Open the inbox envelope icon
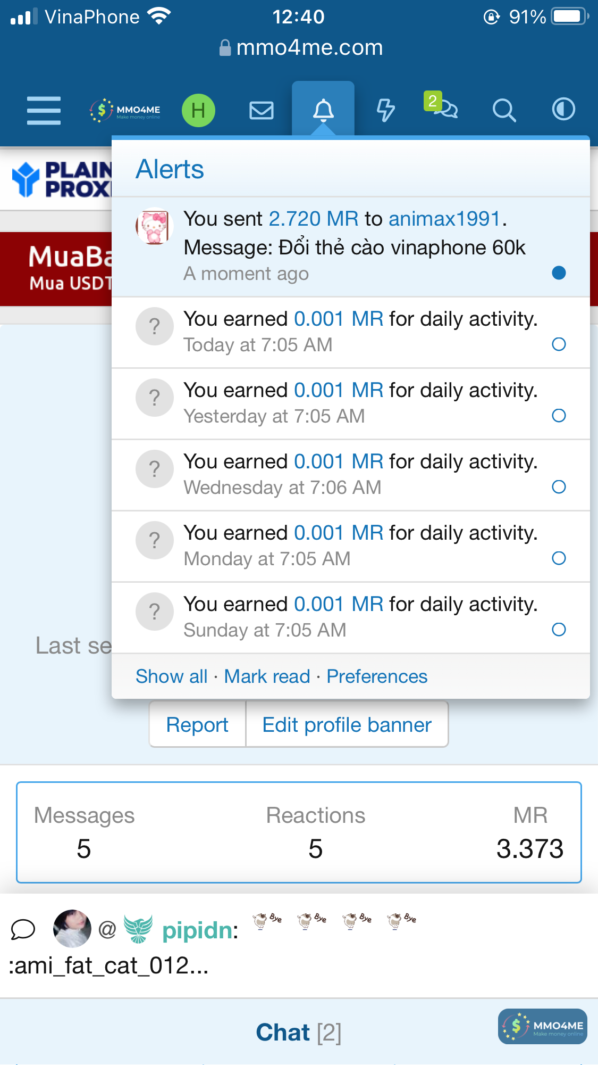Viewport: 598px width, 1065px height. (x=262, y=111)
